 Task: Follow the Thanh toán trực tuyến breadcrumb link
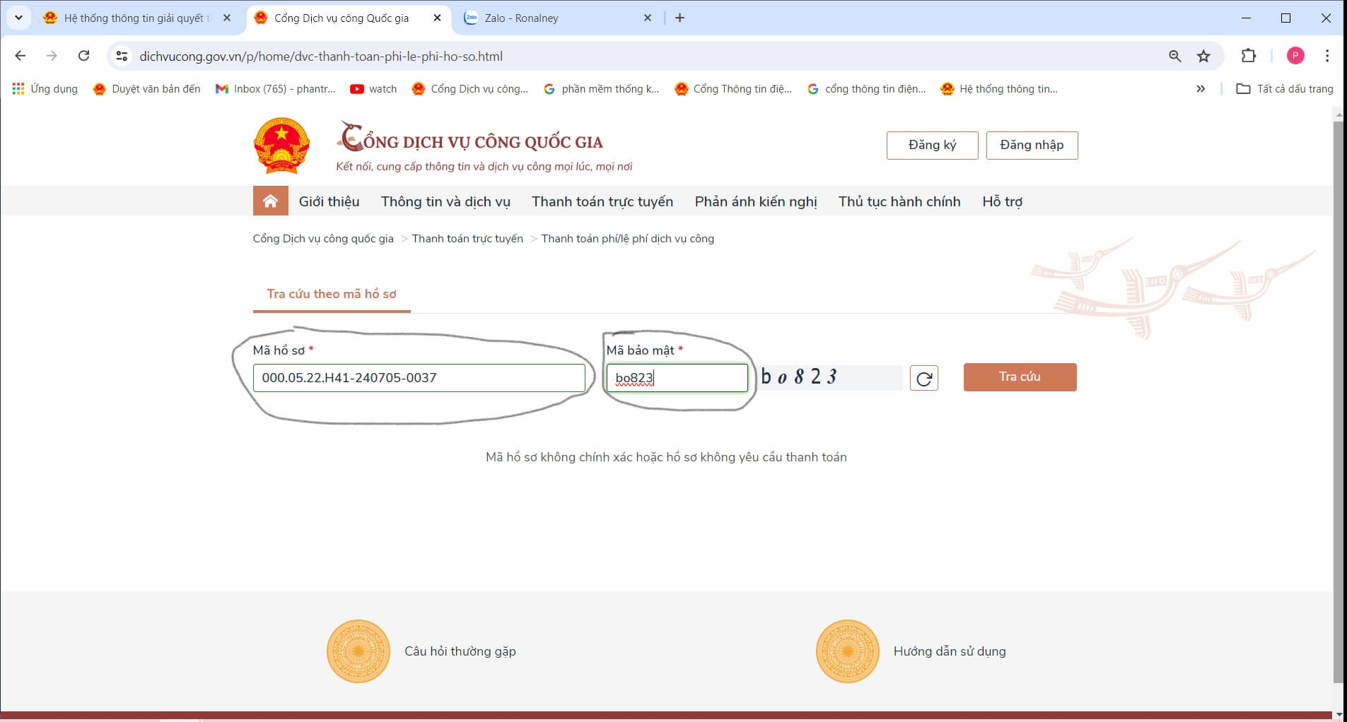tap(467, 239)
